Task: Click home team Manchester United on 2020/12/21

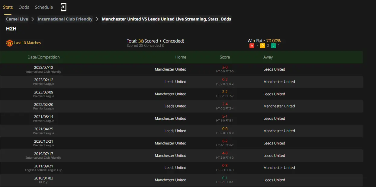Action: point(170,143)
